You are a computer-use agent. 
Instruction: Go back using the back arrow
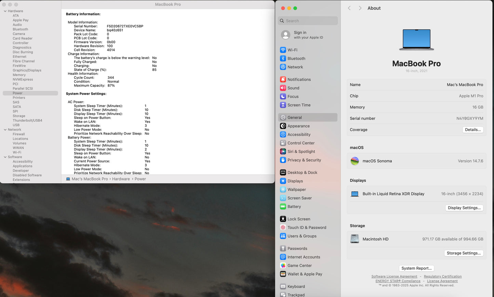pyautogui.click(x=349, y=8)
